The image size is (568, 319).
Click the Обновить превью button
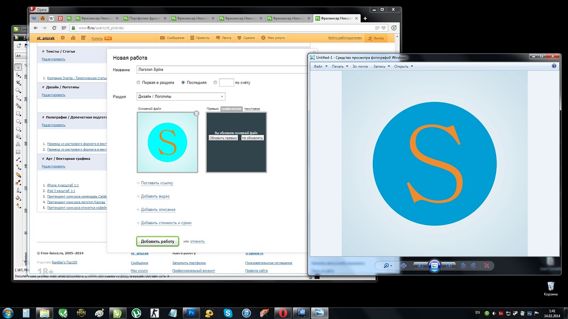click(x=223, y=138)
